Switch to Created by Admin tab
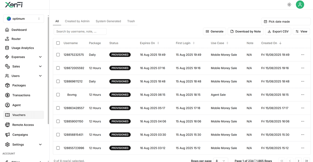313x162 pixels. (x=77, y=21)
